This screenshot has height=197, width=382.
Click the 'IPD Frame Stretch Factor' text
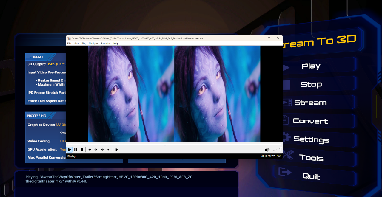47,93
